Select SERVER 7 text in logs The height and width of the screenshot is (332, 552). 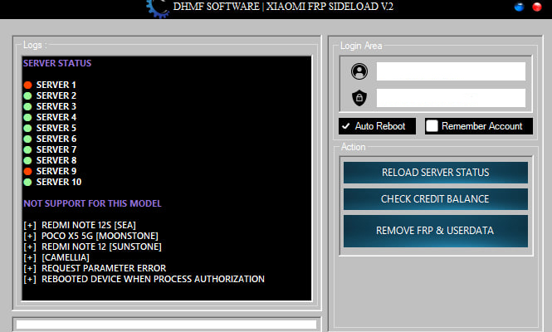[x=56, y=149]
